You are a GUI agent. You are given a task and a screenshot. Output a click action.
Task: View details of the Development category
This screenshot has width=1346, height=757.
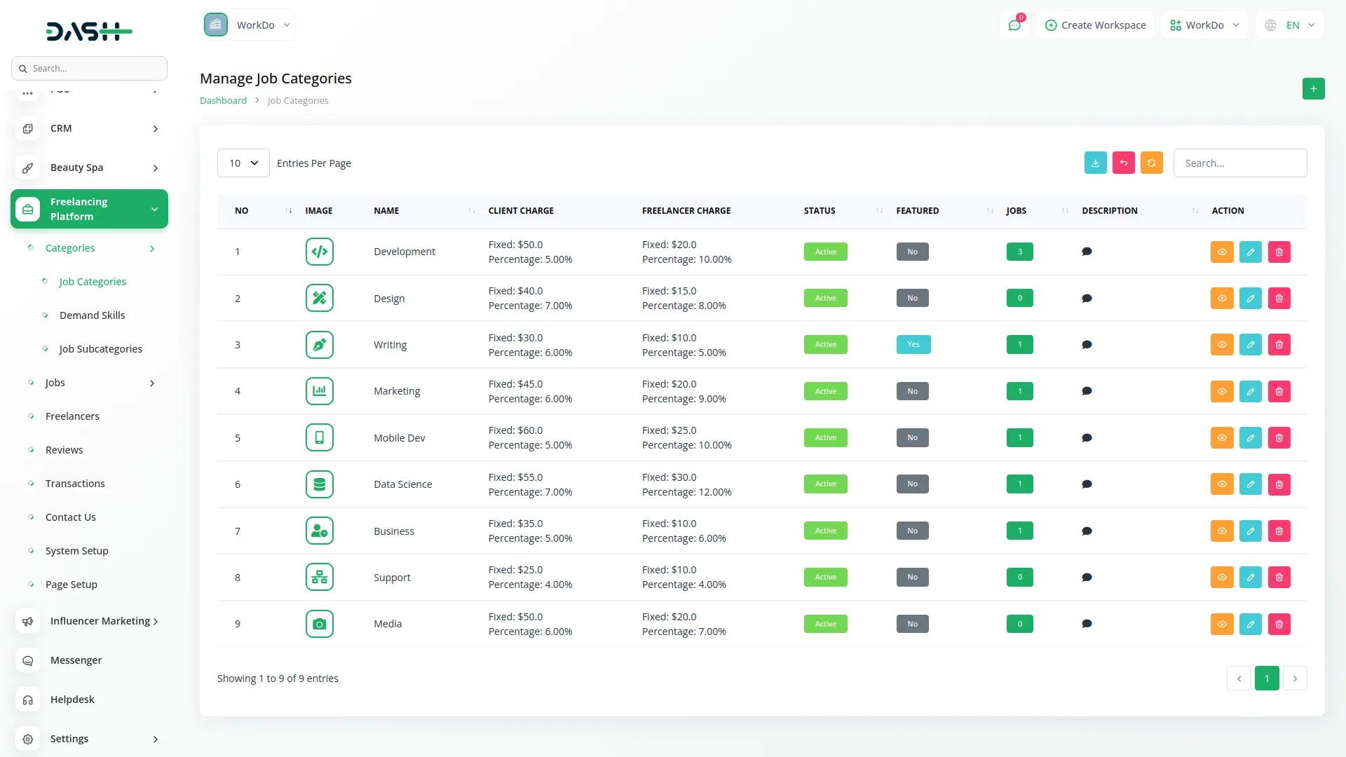(x=1222, y=252)
